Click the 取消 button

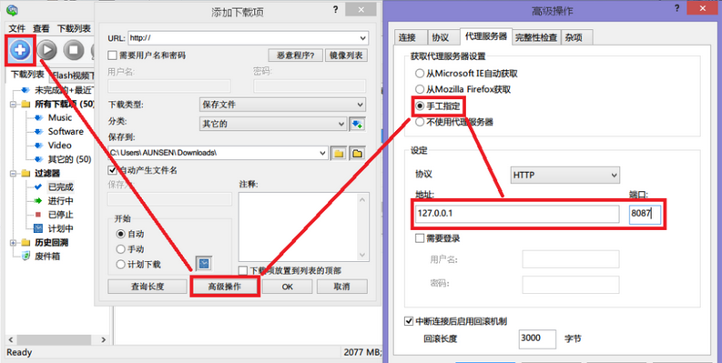pos(341,287)
